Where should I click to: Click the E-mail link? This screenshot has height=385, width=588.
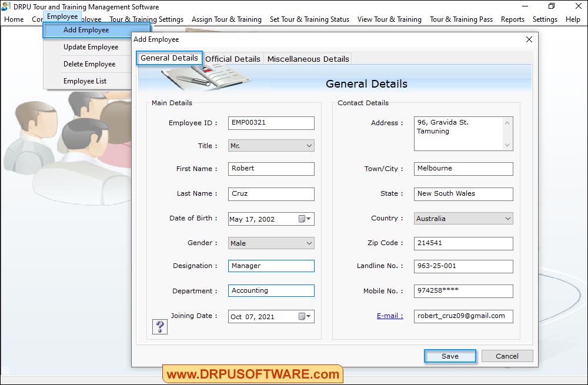pos(389,316)
